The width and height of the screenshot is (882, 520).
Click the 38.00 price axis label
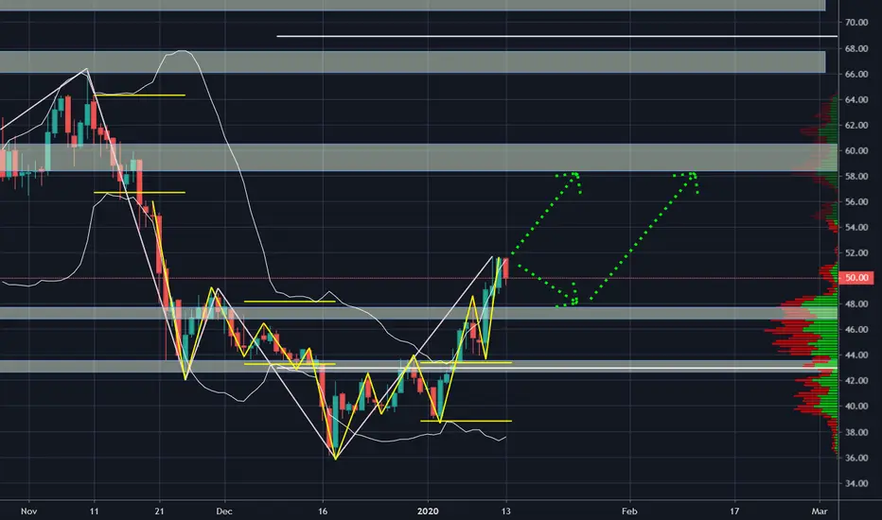856,432
